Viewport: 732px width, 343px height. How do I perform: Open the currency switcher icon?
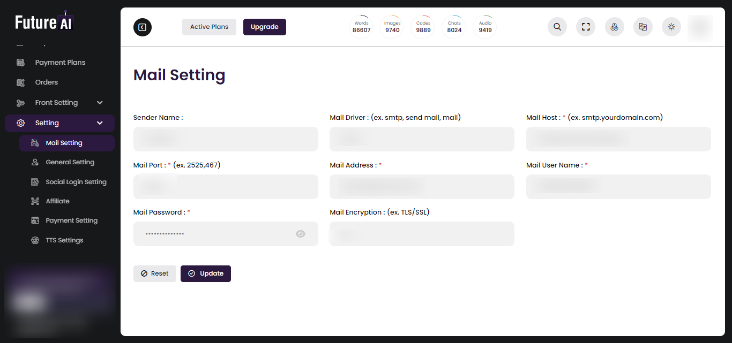click(x=614, y=27)
